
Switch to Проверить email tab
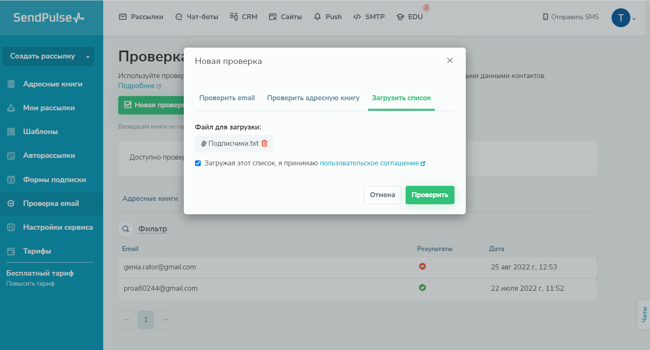click(227, 98)
